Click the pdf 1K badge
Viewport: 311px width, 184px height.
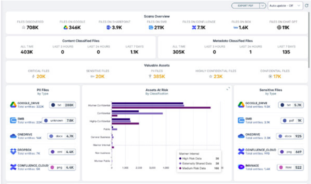point(292,121)
